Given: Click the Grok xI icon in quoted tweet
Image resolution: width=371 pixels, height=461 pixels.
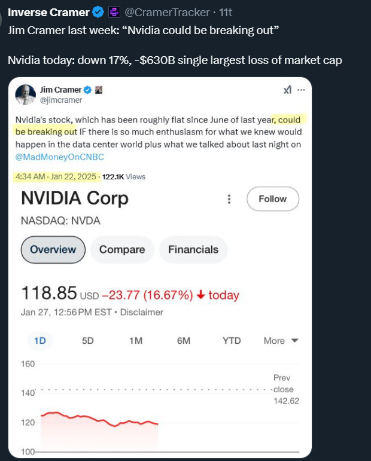Looking at the screenshot, I should tap(287, 90).
